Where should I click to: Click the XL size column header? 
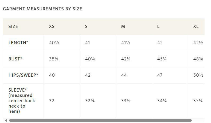[196, 27]
